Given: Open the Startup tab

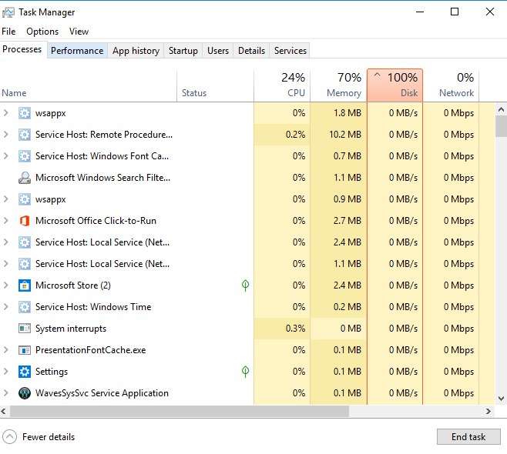Looking at the screenshot, I should [x=183, y=51].
